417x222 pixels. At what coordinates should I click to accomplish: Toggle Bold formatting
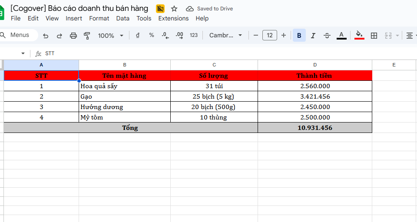(x=299, y=35)
